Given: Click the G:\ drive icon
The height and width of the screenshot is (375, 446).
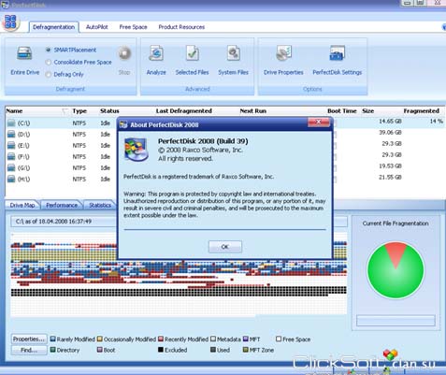Looking at the screenshot, I should (11, 167).
